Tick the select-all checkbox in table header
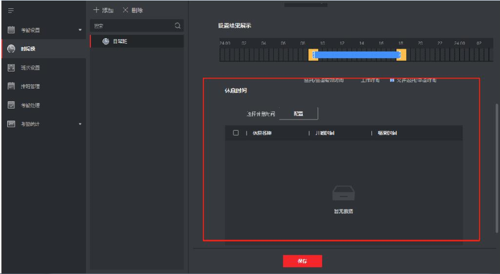500x274 pixels. coord(236,132)
